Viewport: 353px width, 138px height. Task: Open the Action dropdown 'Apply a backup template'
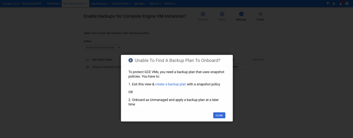(102, 47)
